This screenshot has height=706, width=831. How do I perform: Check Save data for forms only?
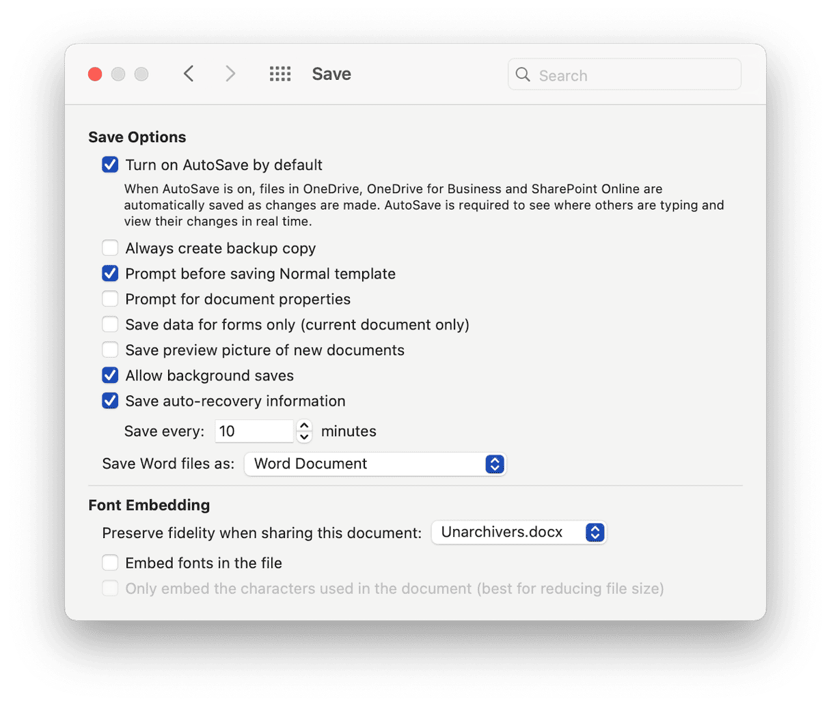(x=110, y=324)
